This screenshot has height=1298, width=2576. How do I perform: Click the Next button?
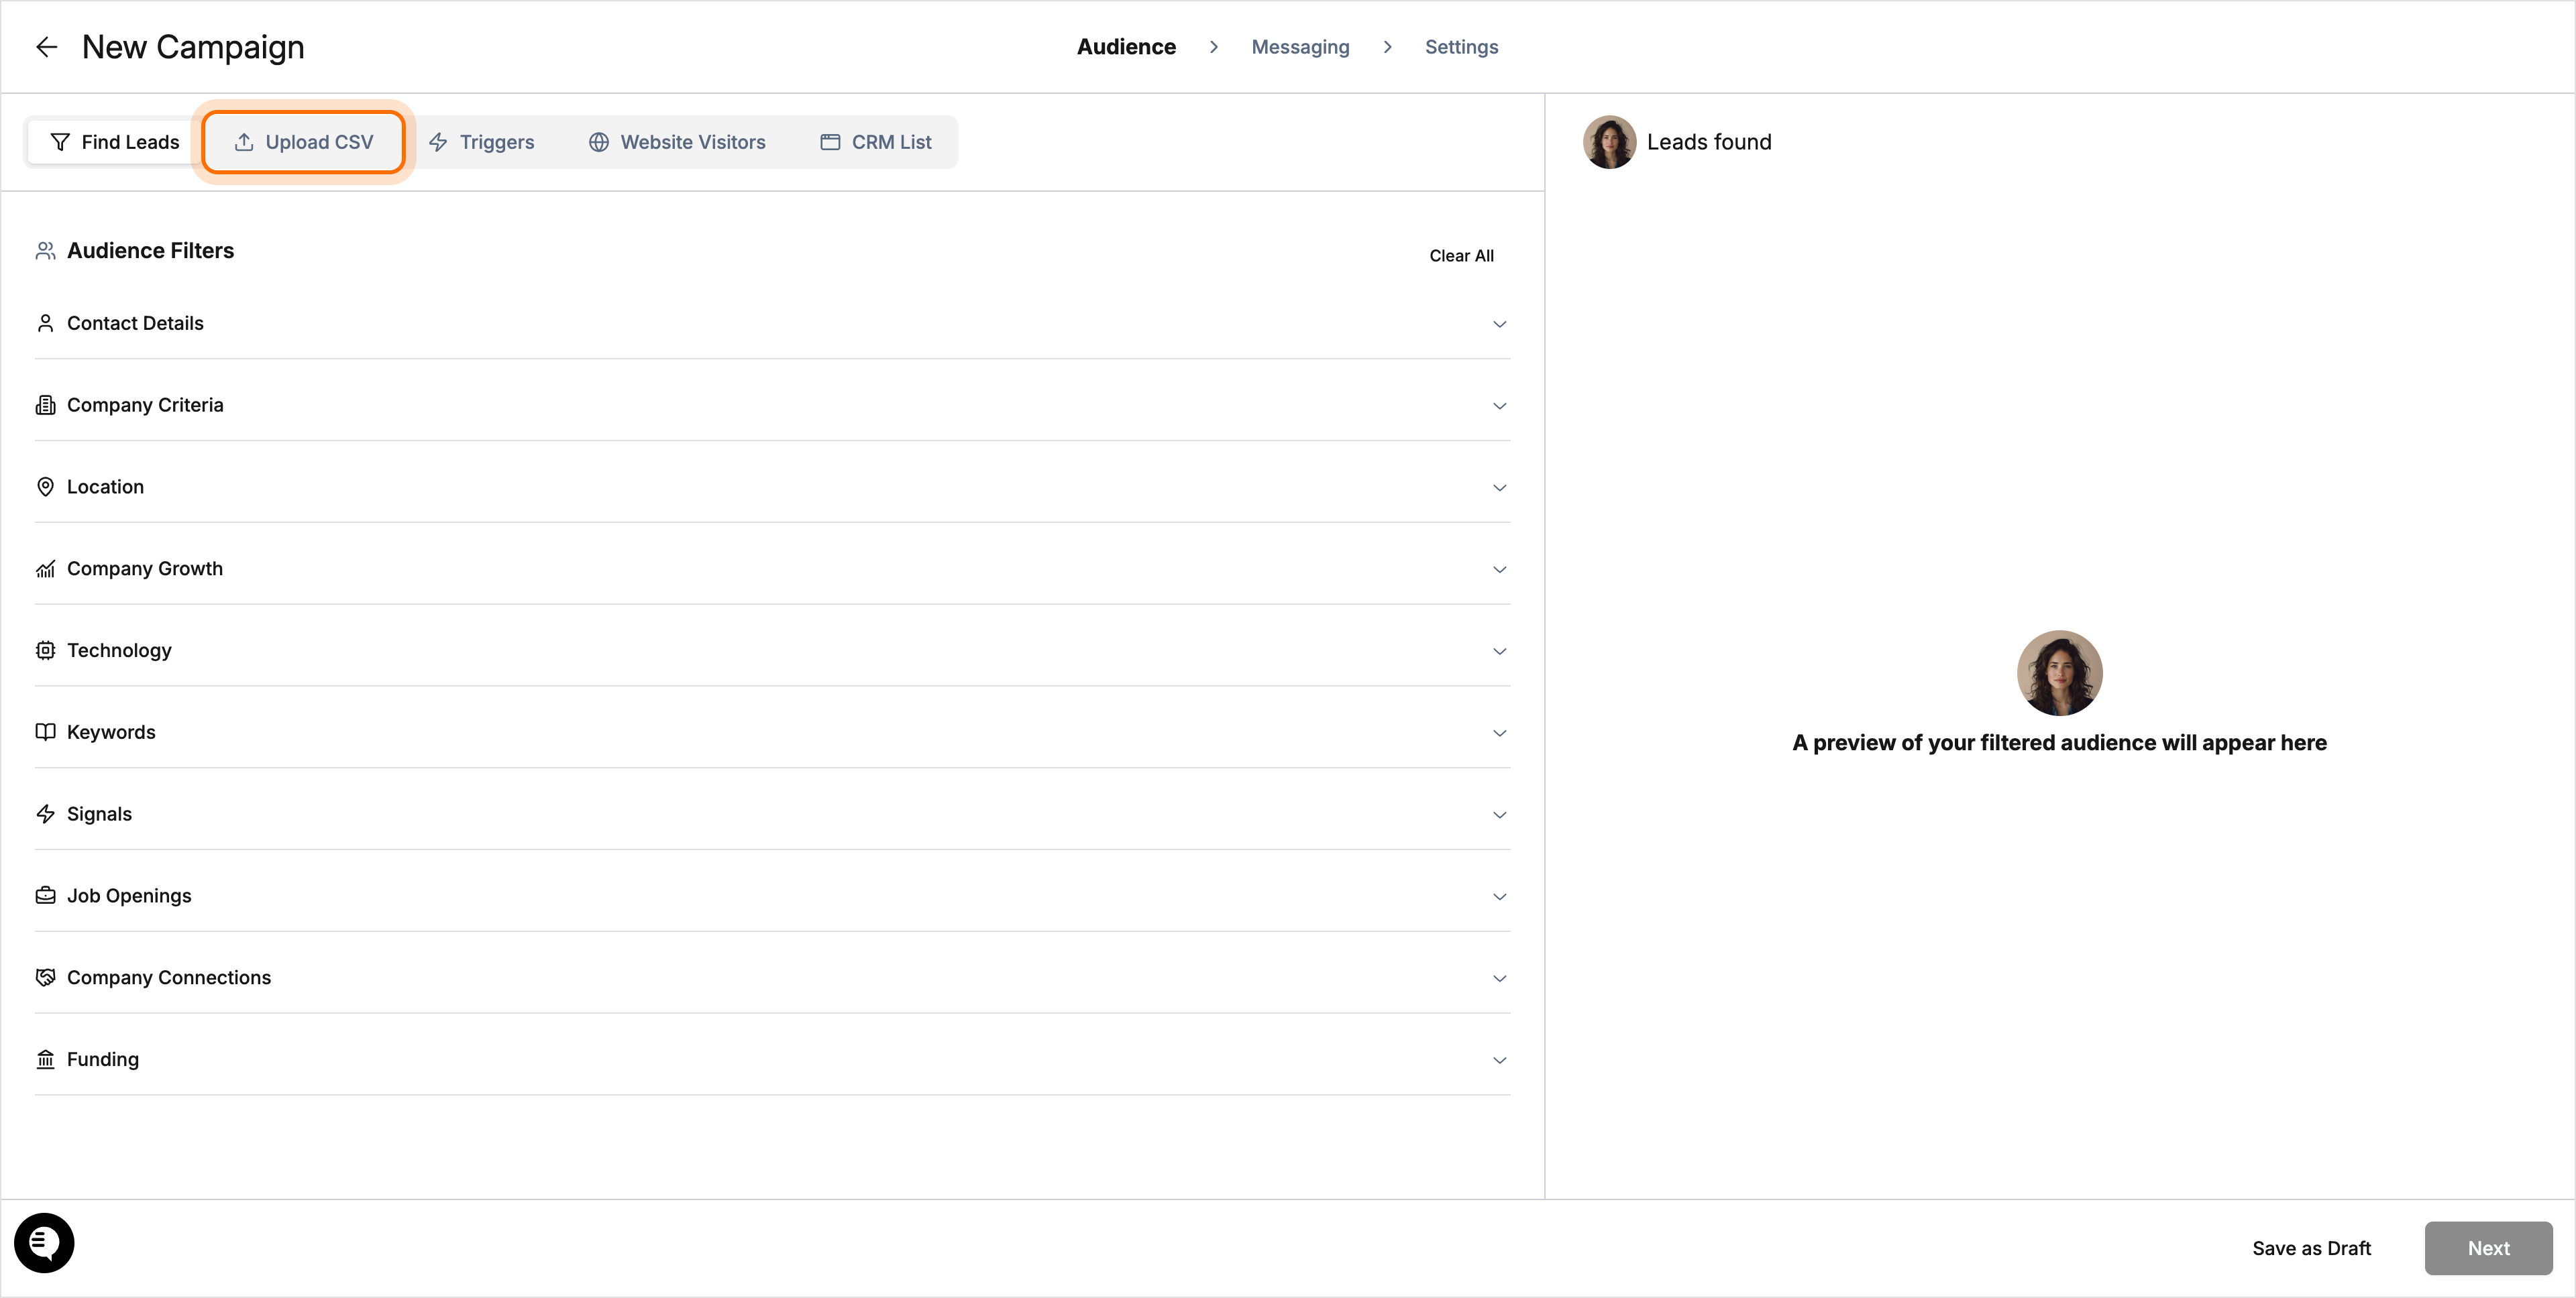(2488, 1248)
